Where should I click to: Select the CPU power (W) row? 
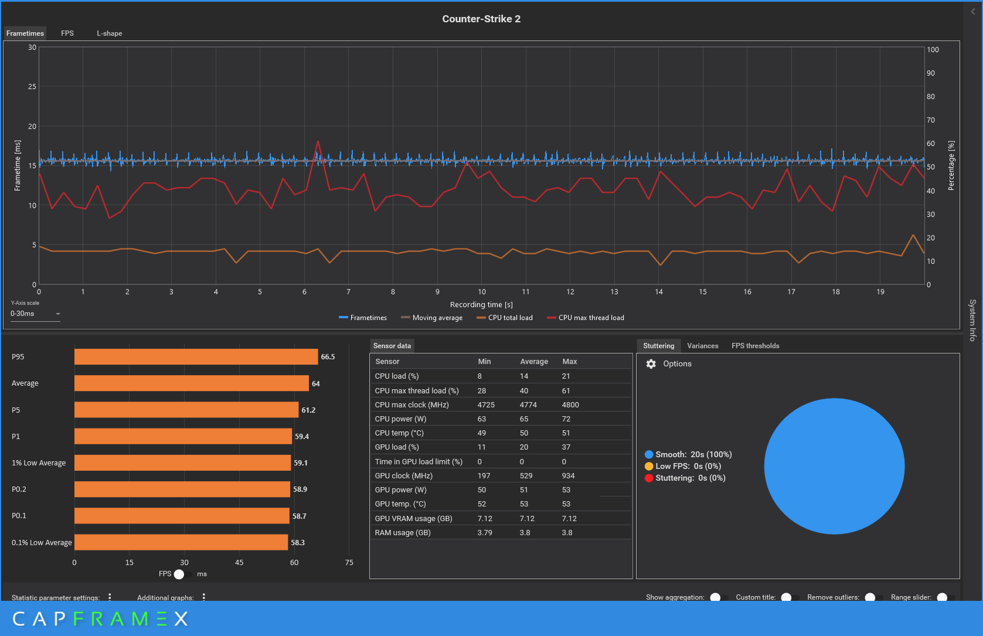click(501, 419)
